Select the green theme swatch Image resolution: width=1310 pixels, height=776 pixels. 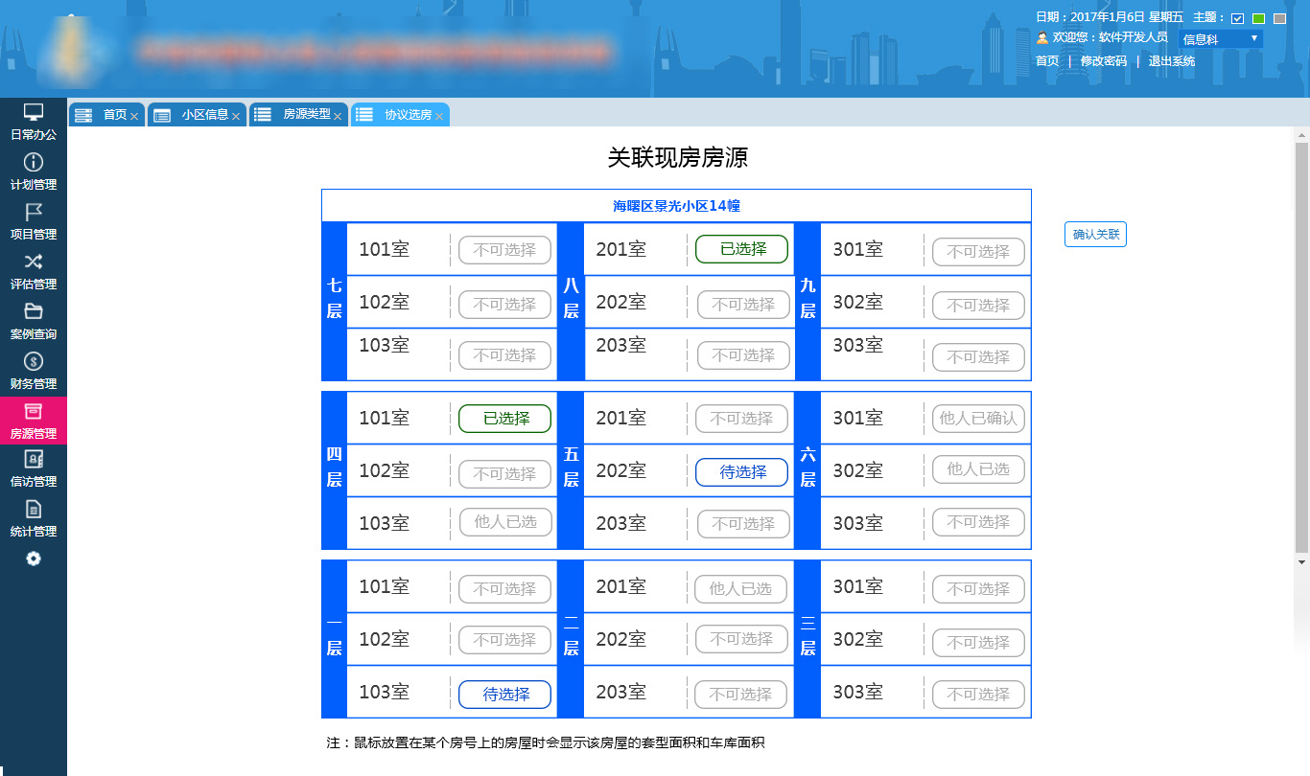point(1258,18)
